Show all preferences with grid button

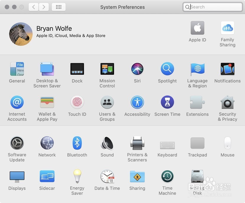59,7
